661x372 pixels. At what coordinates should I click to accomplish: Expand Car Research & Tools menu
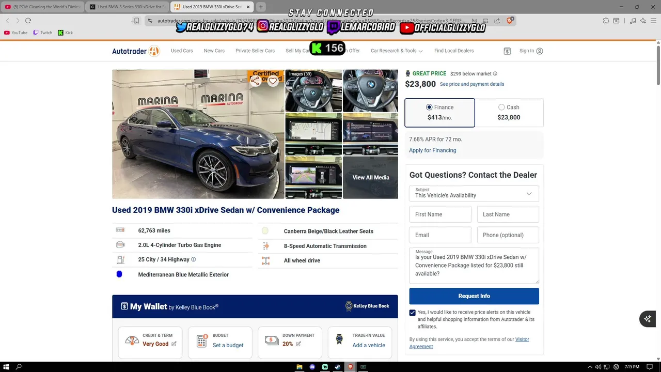coord(397,51)
